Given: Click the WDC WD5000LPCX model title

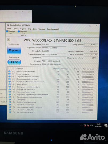Looking at the screenshot, I should click(x=53, y=40).
